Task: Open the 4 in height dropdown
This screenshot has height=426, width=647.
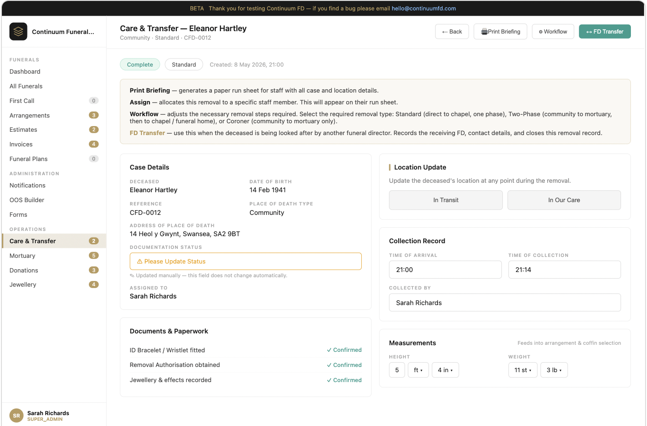Action: (x=445, y=370)
